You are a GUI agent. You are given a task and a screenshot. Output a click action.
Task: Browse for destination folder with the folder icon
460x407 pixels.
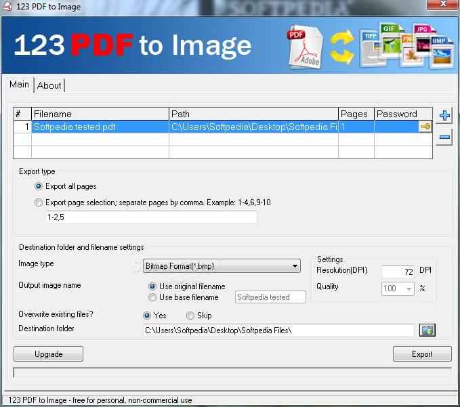(427, 330)
